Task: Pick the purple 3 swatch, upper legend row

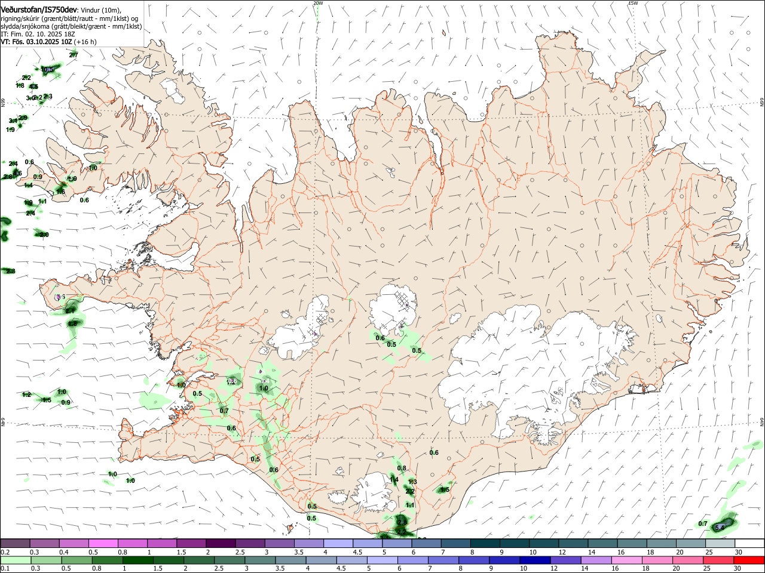Action: [279, 543]
